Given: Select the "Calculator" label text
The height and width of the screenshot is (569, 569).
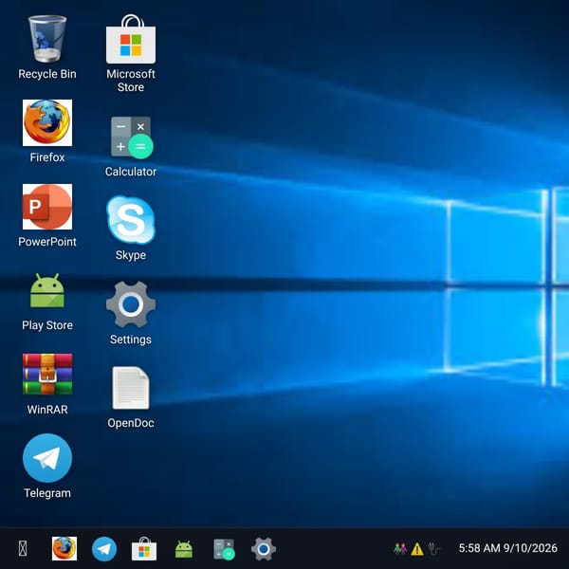Looking at the screenshot, I should [131, 172].
